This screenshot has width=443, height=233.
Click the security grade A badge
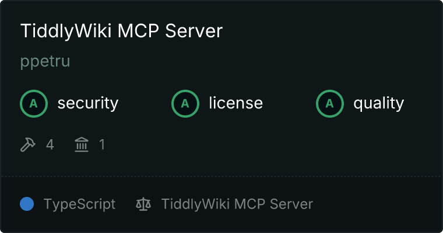34,104
